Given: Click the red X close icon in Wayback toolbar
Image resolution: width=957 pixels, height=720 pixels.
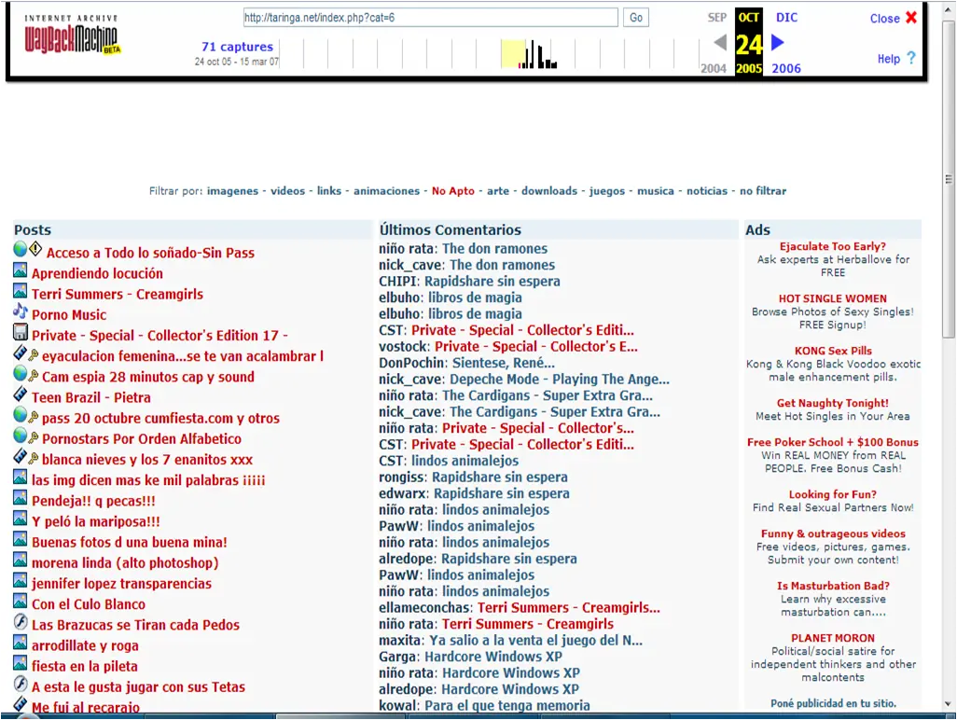Looking at the screenshot, I should (x=911, y=17).
